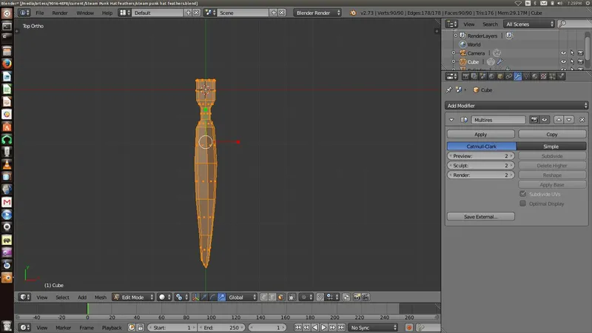Open the Window menu
This screenshot has height=333, width=592.
(x=85, y=13)
